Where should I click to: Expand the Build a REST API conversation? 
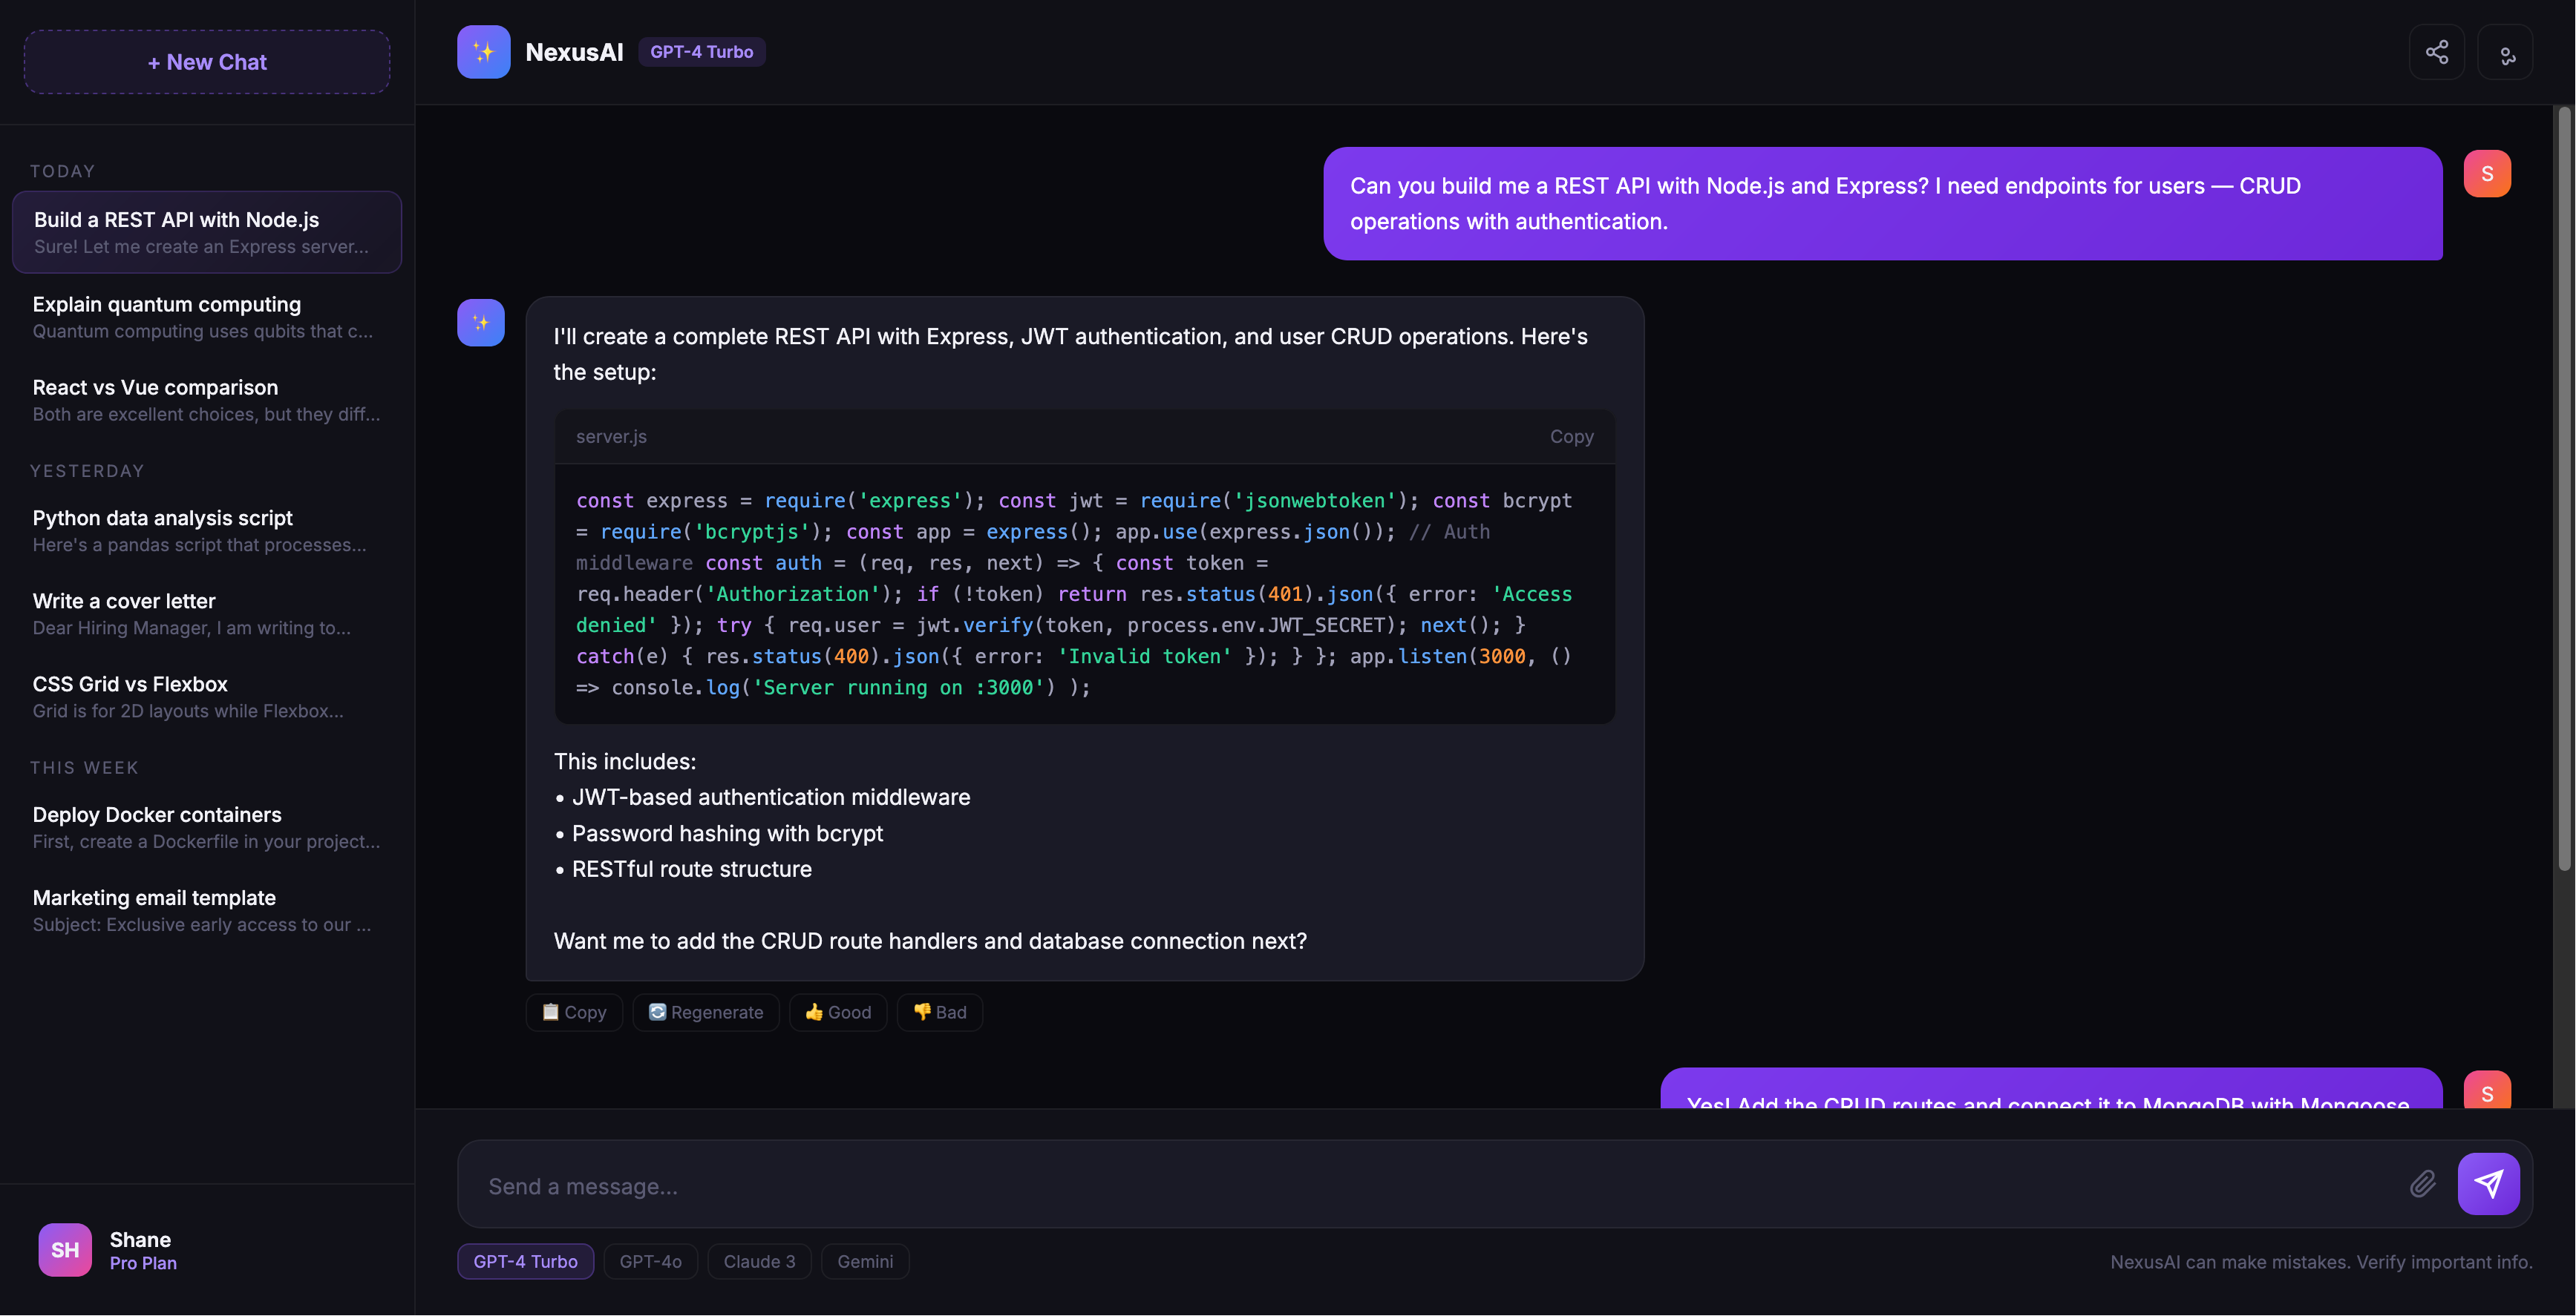pos(206,231)
